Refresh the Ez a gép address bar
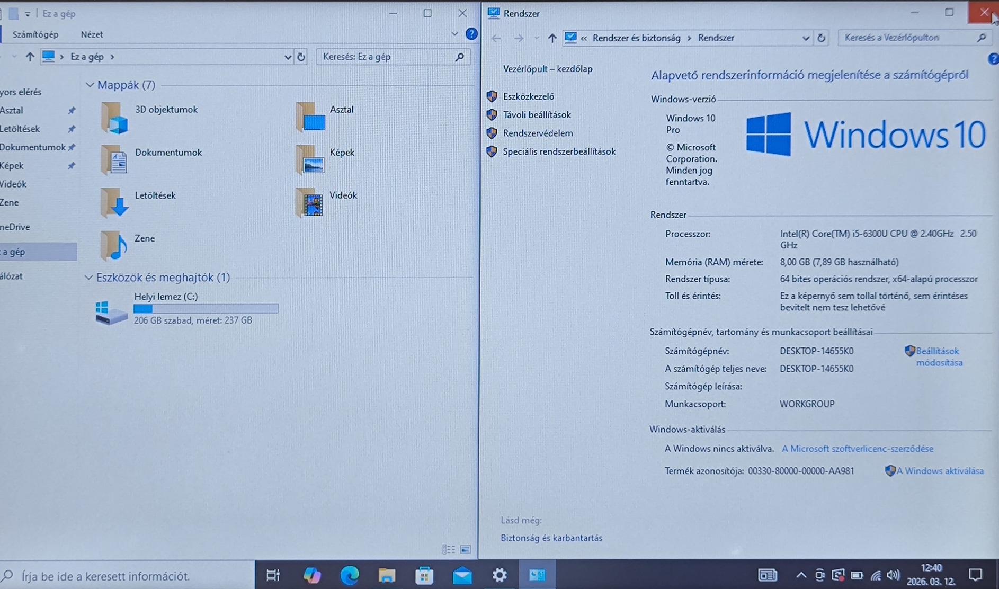This screenshot has width=999, height=589. [x=301, y=57]
